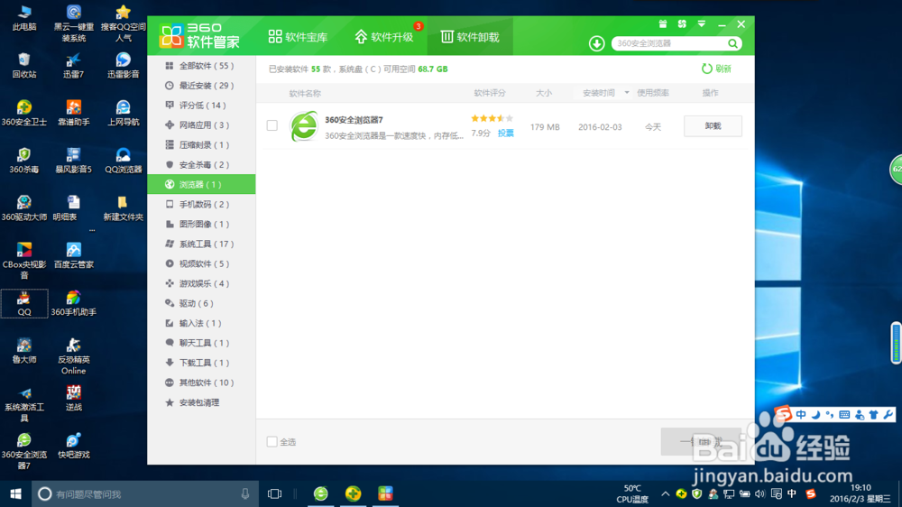Image resolution: width=902 pixels, height=507 pixels.
Task: Switch to the 软件升级 tab
Action: [383, 37]
